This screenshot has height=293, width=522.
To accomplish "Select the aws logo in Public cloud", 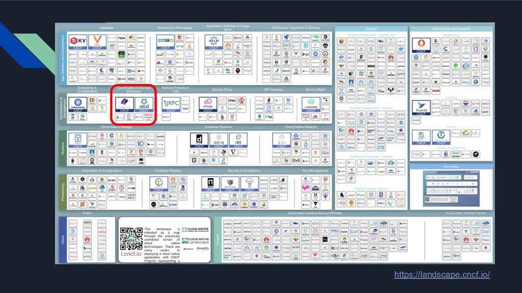I will (x=87, y=223).
